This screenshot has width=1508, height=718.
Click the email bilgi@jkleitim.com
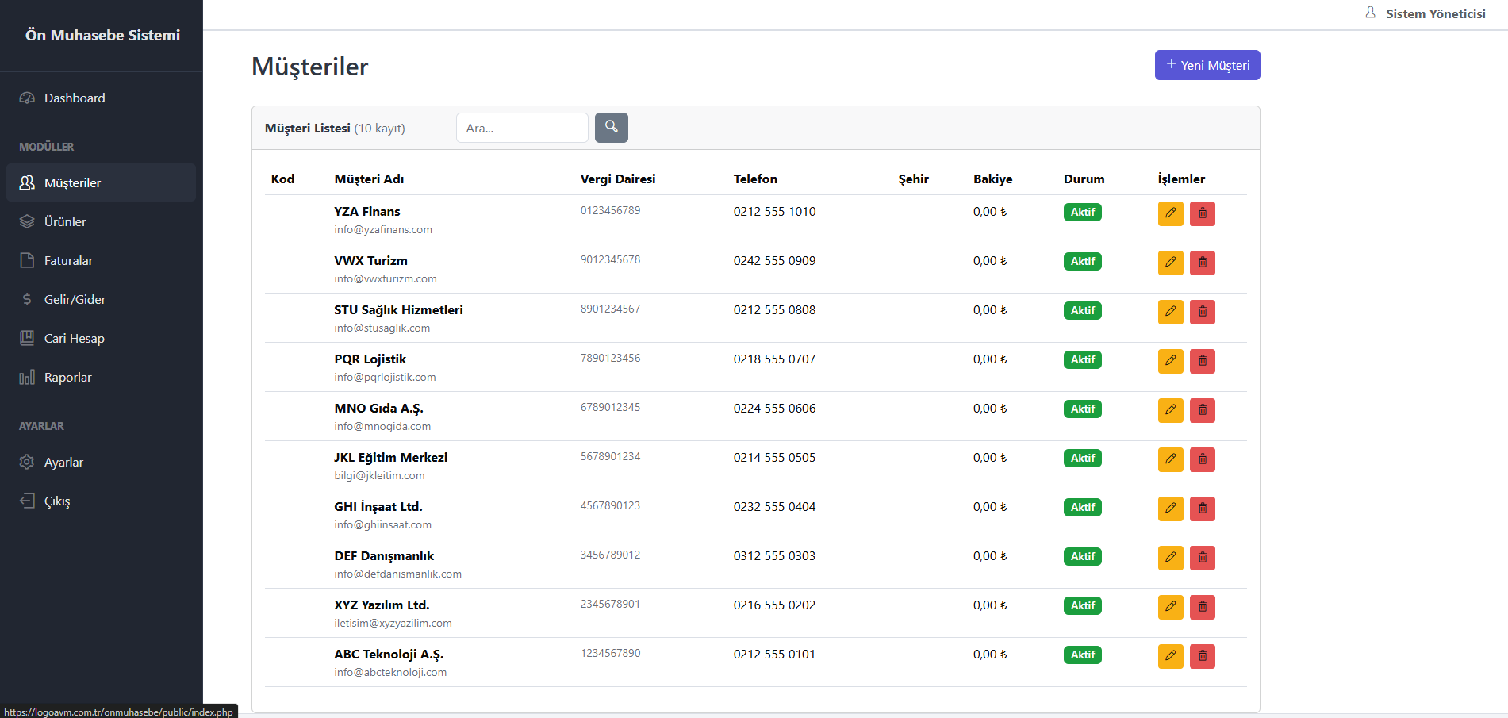pos(379,475)
